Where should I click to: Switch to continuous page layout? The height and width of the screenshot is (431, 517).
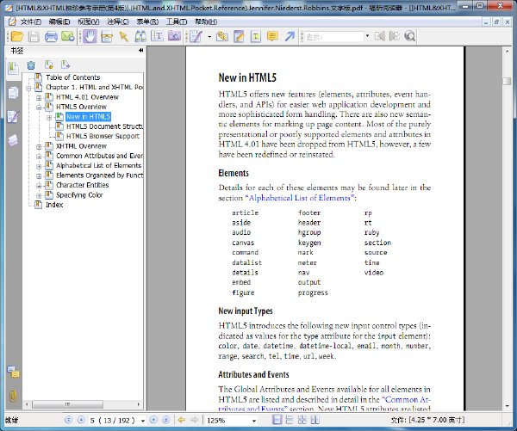coord(290,420)
